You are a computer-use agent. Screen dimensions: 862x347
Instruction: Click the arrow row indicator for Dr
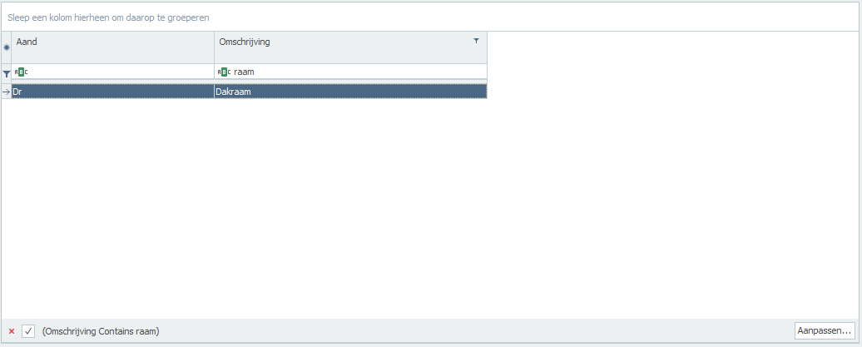7,92
